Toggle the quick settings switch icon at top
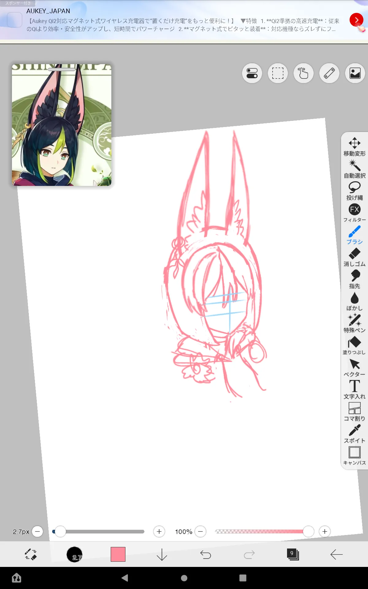 coord(252,73)
